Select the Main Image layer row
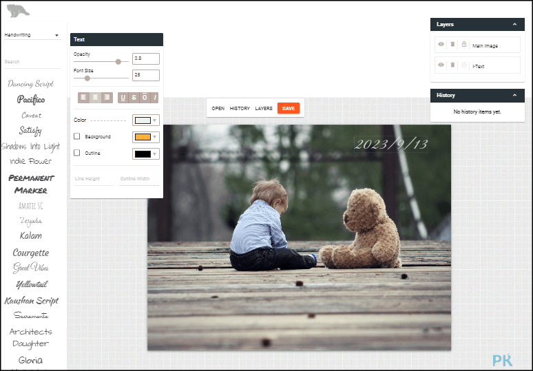This screenshot has width=533, height=371. click(x=477, y=45)
